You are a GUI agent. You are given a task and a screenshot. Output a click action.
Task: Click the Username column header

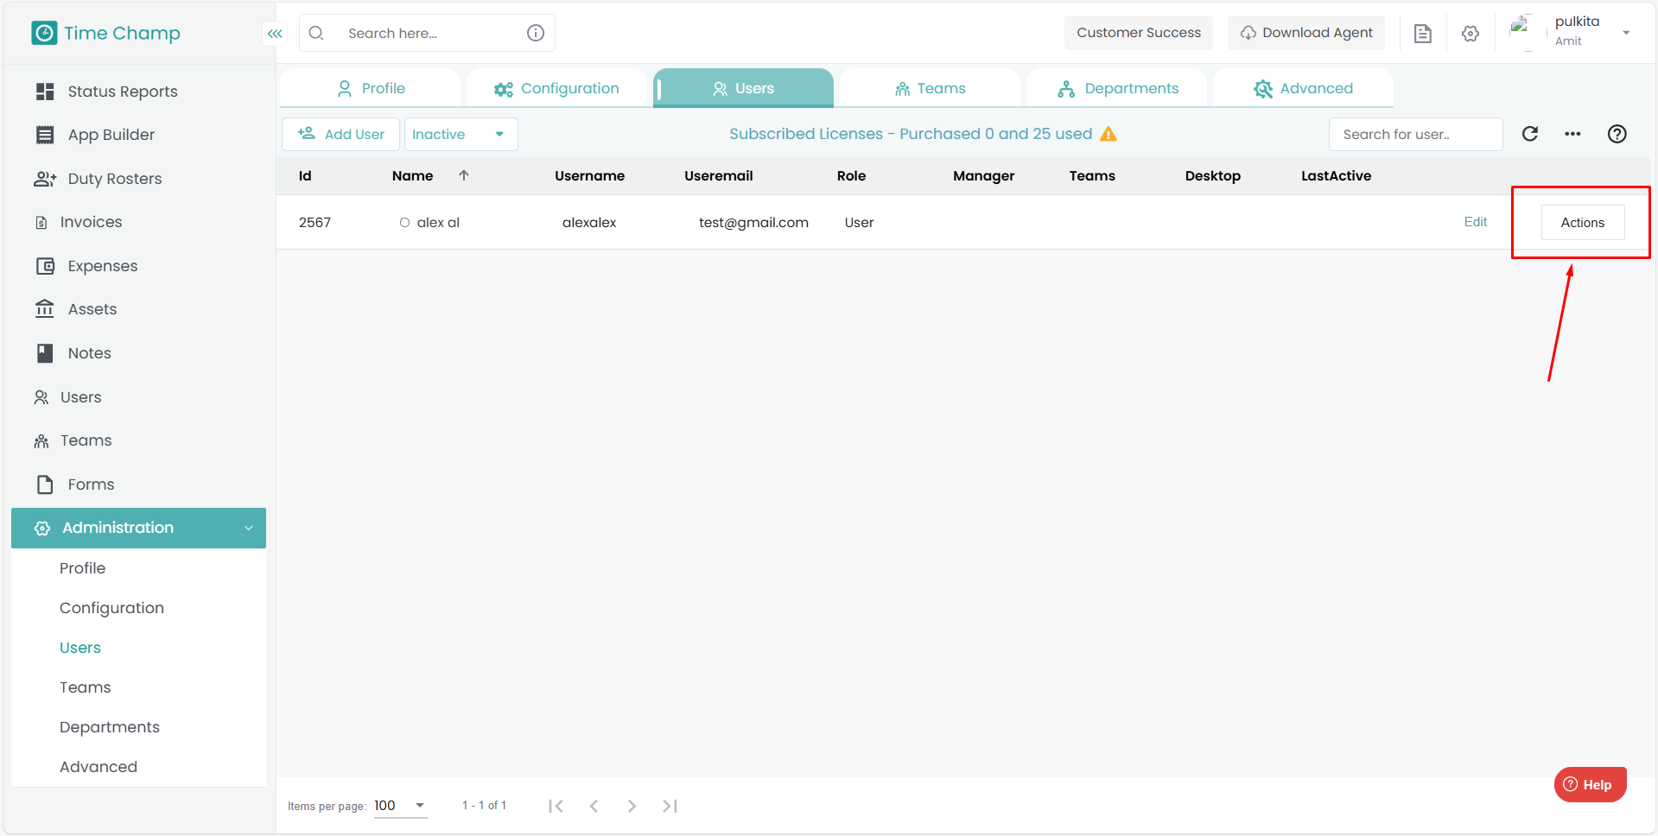(590, 175)
